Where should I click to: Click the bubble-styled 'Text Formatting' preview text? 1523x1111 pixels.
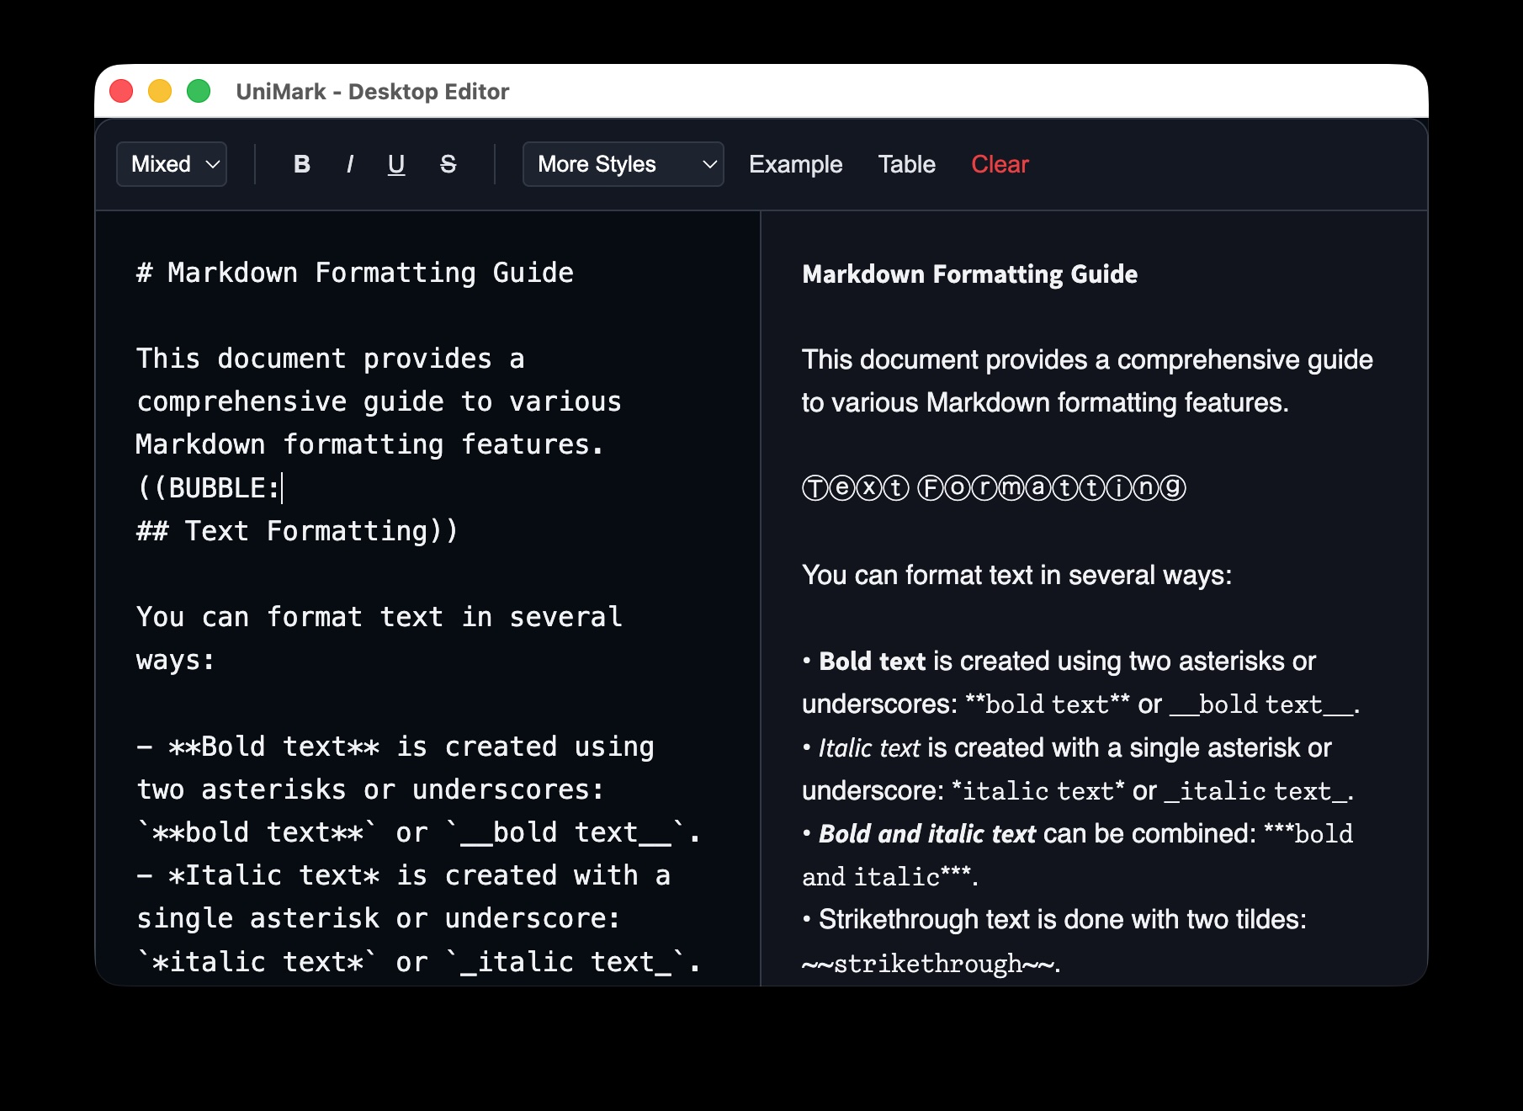(x=994, y=488)
